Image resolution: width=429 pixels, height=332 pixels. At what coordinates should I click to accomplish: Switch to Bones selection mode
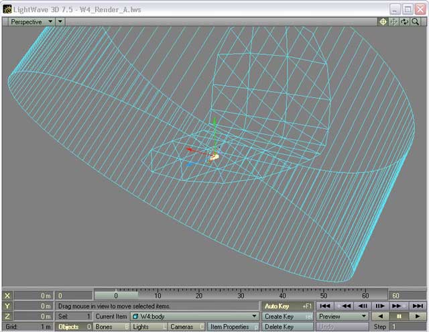[x=111, y=327]
